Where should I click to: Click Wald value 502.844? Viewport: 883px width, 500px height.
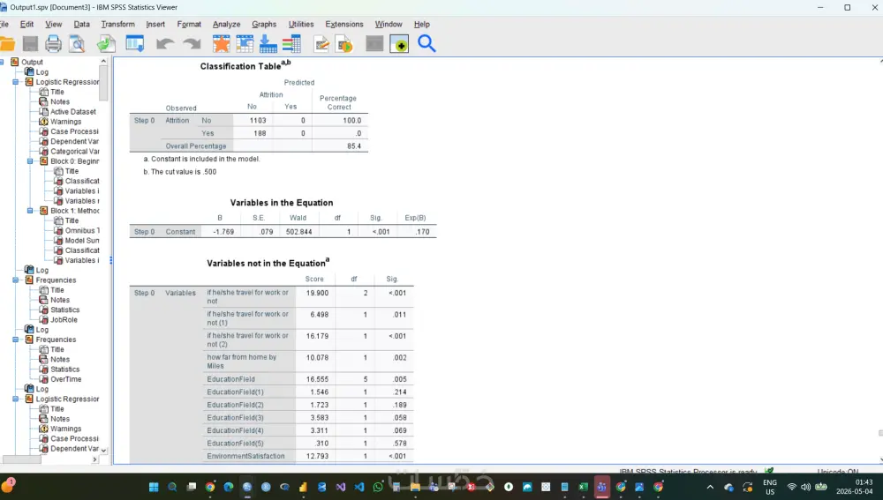tap(298, 232)
